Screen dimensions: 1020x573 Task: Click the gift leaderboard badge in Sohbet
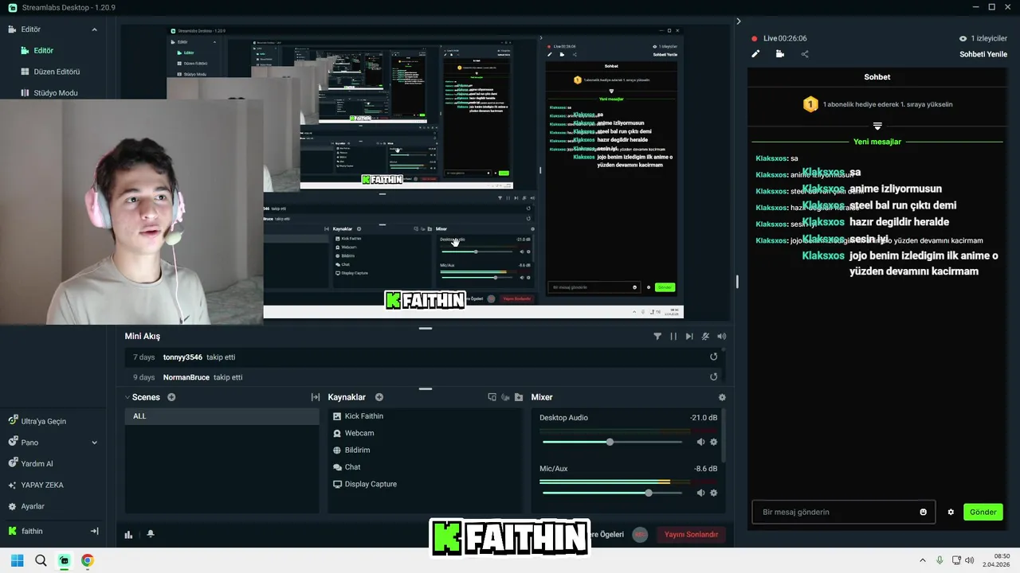(x=810, y=104)
